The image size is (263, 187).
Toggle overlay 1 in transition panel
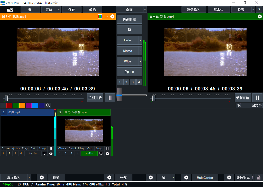pos(120,82)
